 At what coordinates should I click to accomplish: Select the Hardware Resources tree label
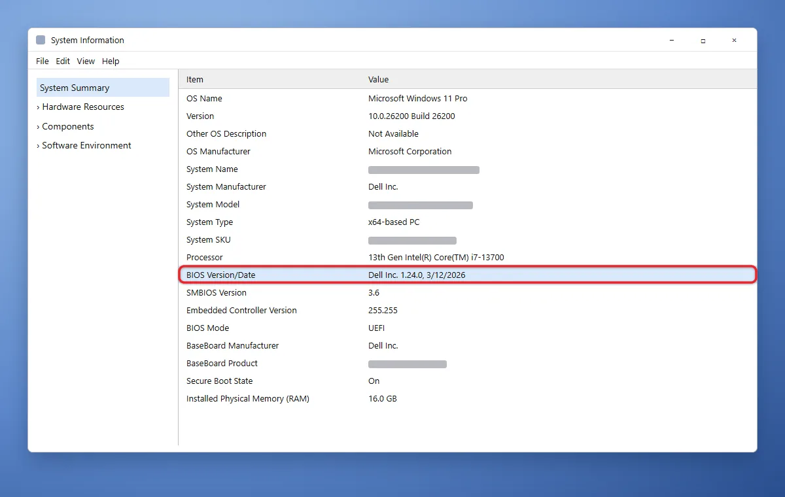tap(83, 107)
